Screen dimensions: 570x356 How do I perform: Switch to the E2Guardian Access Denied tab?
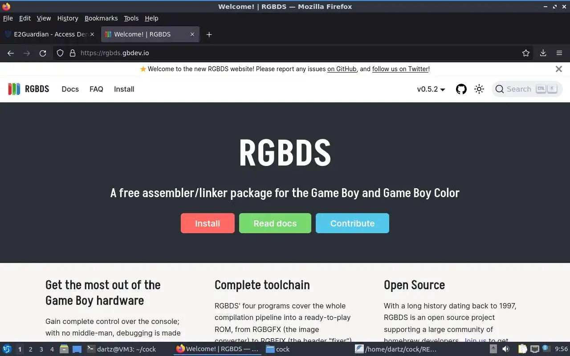[49, 34]
